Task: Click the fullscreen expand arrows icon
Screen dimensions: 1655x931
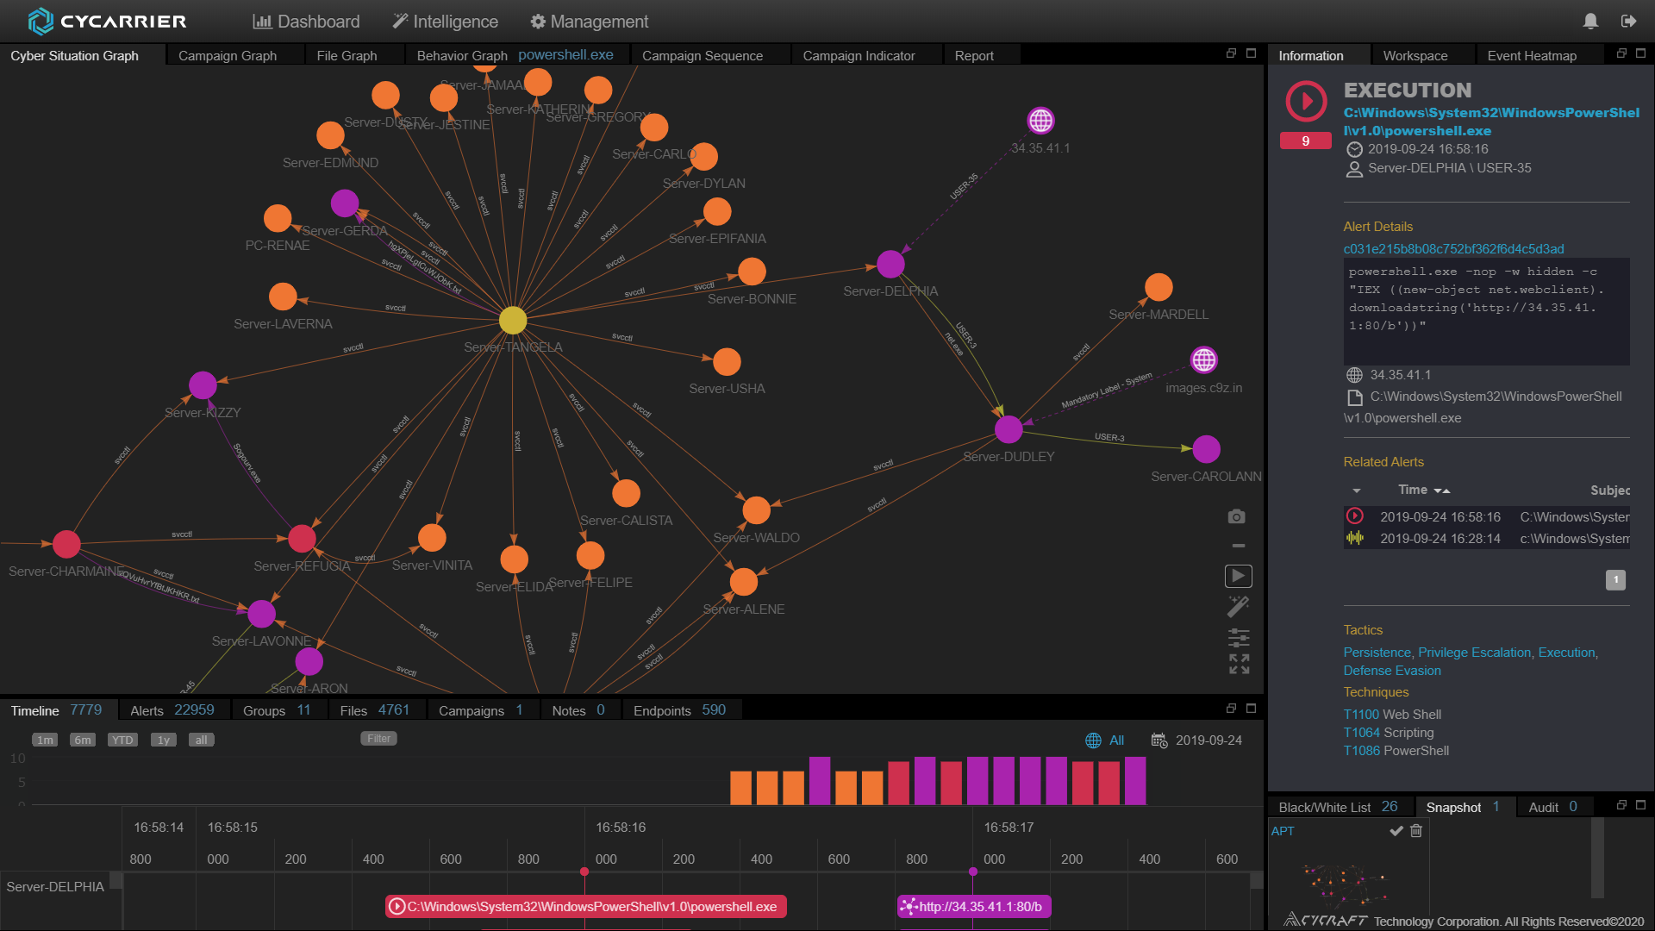Action: click(1239, 664)
